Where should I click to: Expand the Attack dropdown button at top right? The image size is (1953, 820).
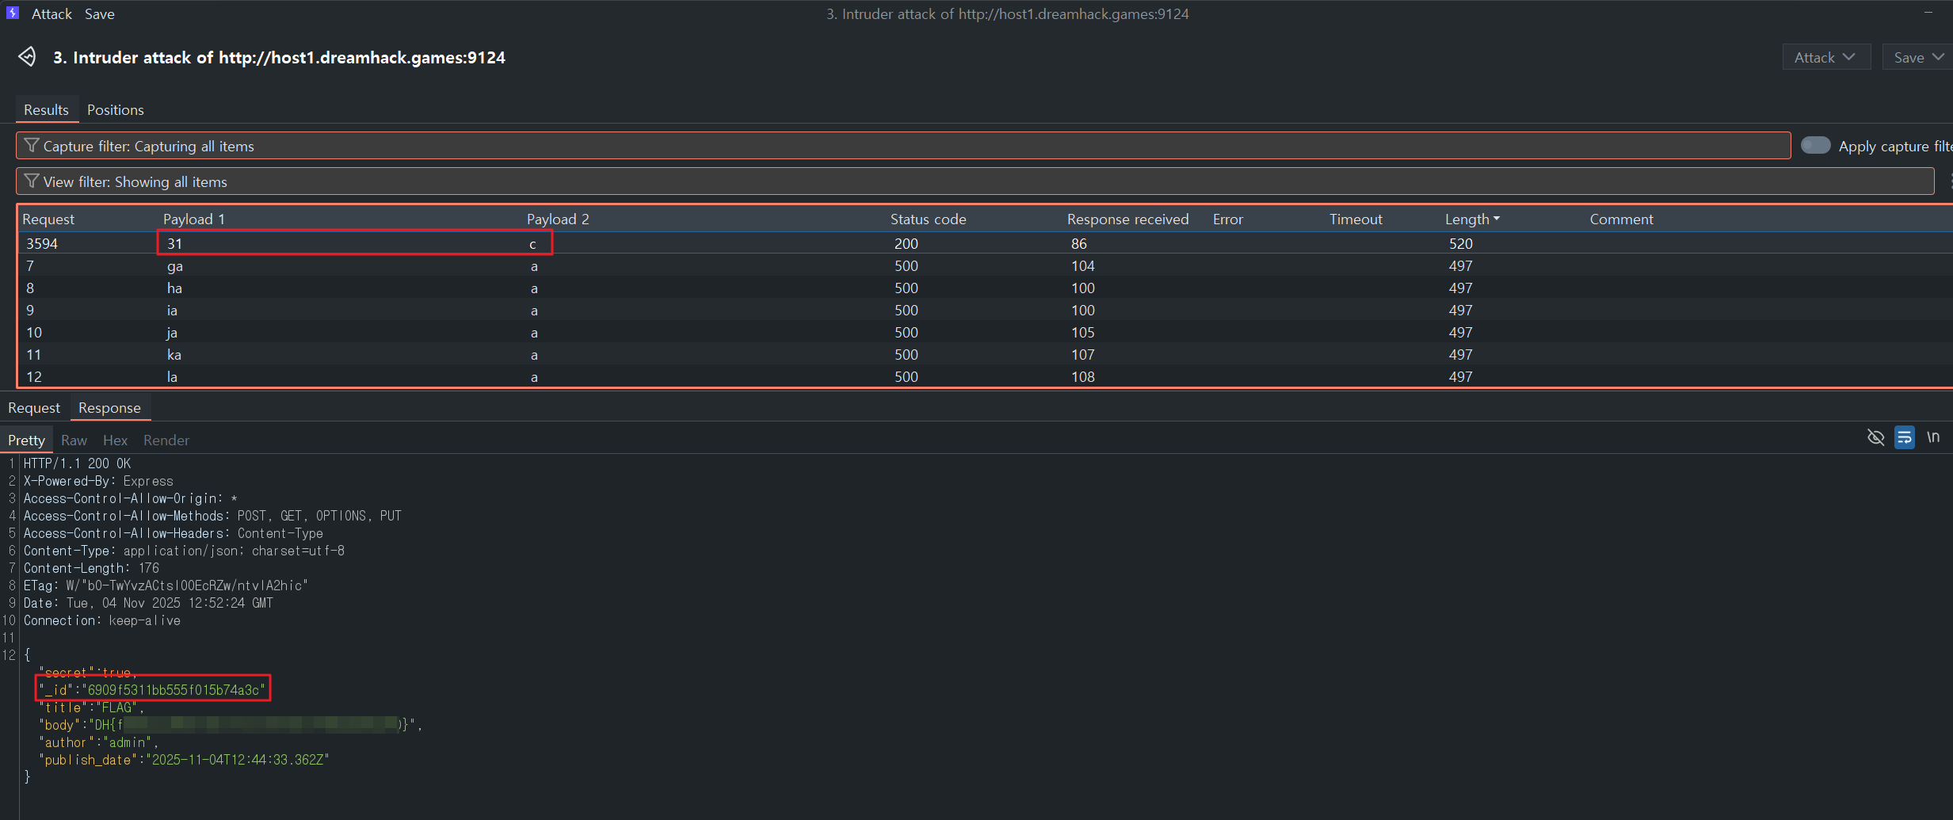click(x=1825, y=57)
